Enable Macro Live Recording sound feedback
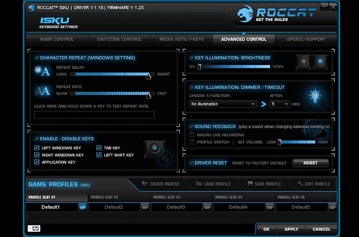The height and width of the screenshot is (237, 359). 192,135
